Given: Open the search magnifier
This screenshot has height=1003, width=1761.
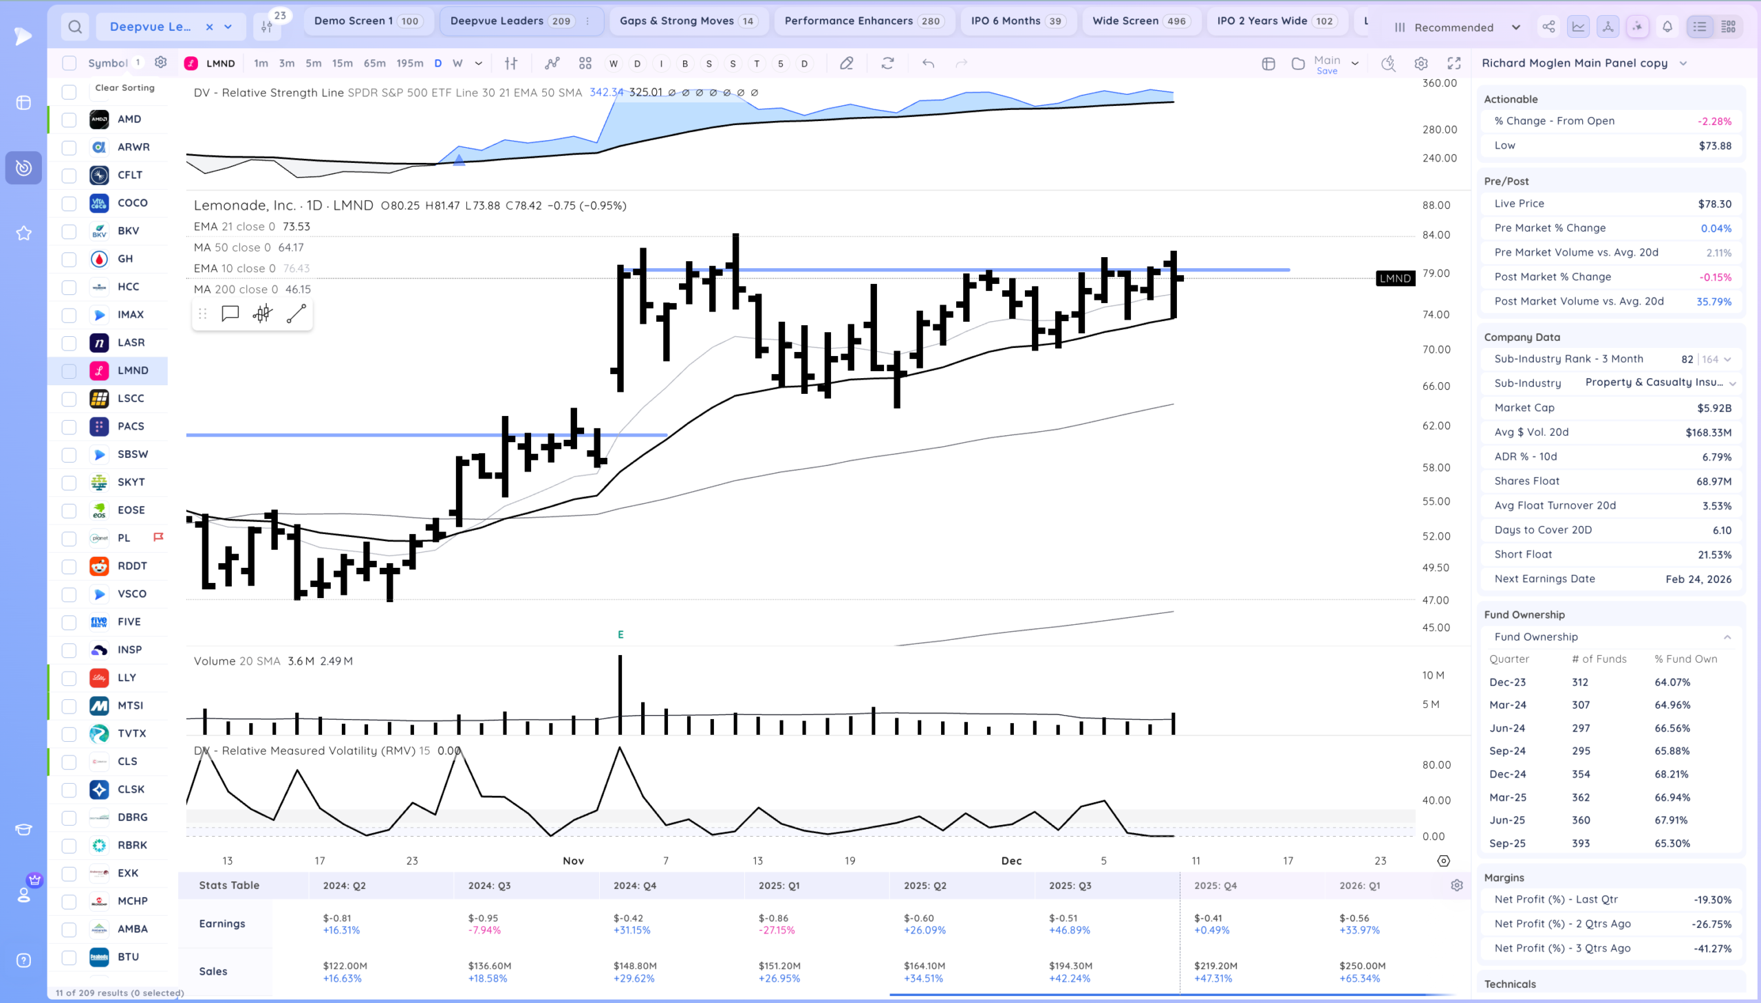Looking at the screenshot, I should click(75, 27).
